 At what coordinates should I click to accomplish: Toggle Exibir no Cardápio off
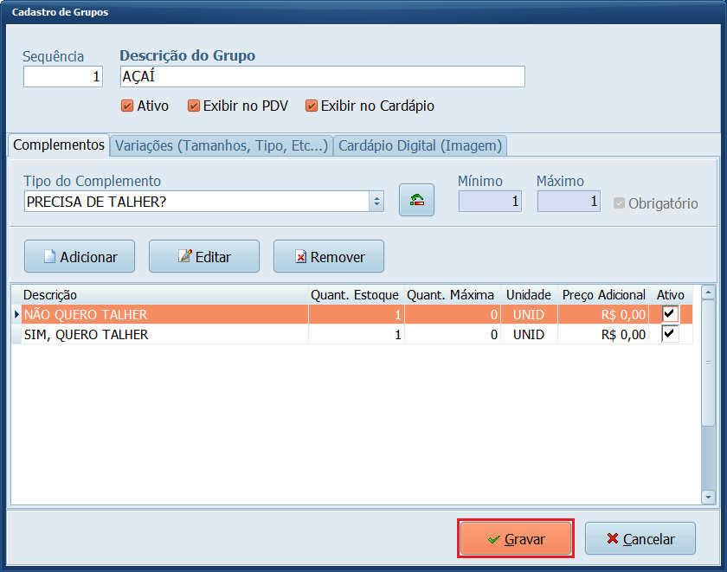[312, 106]
